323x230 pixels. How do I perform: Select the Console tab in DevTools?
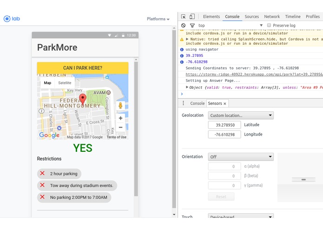232,16
